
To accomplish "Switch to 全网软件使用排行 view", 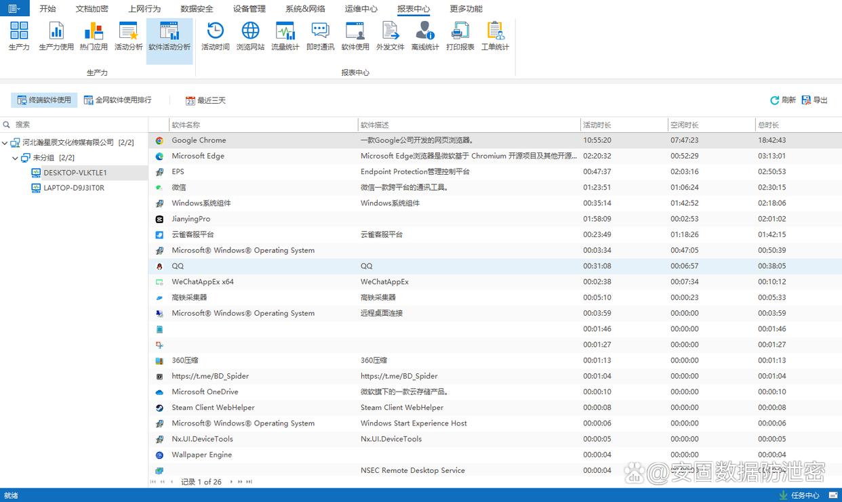I will (x=117, y=100).
